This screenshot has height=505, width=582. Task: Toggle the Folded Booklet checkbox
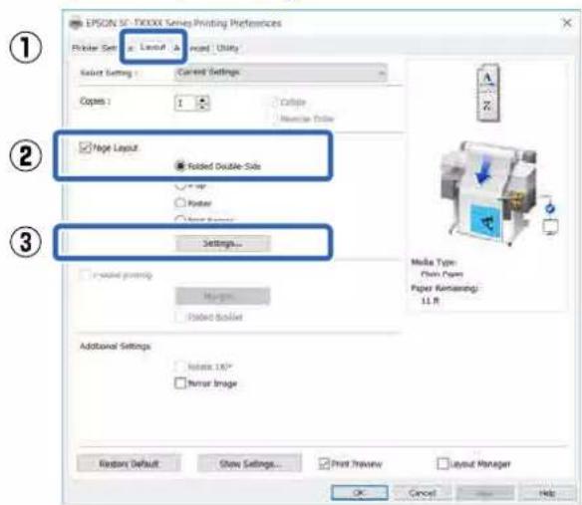coord(180,317)
